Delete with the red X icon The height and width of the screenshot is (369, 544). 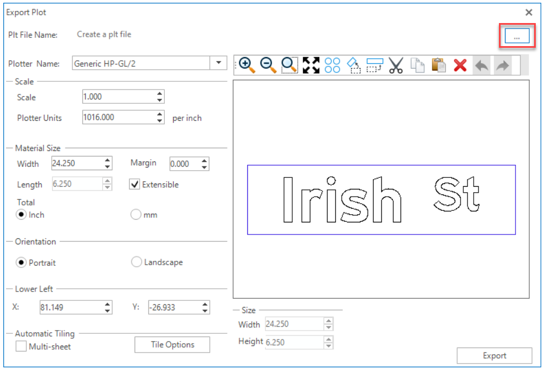[x=460, y=65]
